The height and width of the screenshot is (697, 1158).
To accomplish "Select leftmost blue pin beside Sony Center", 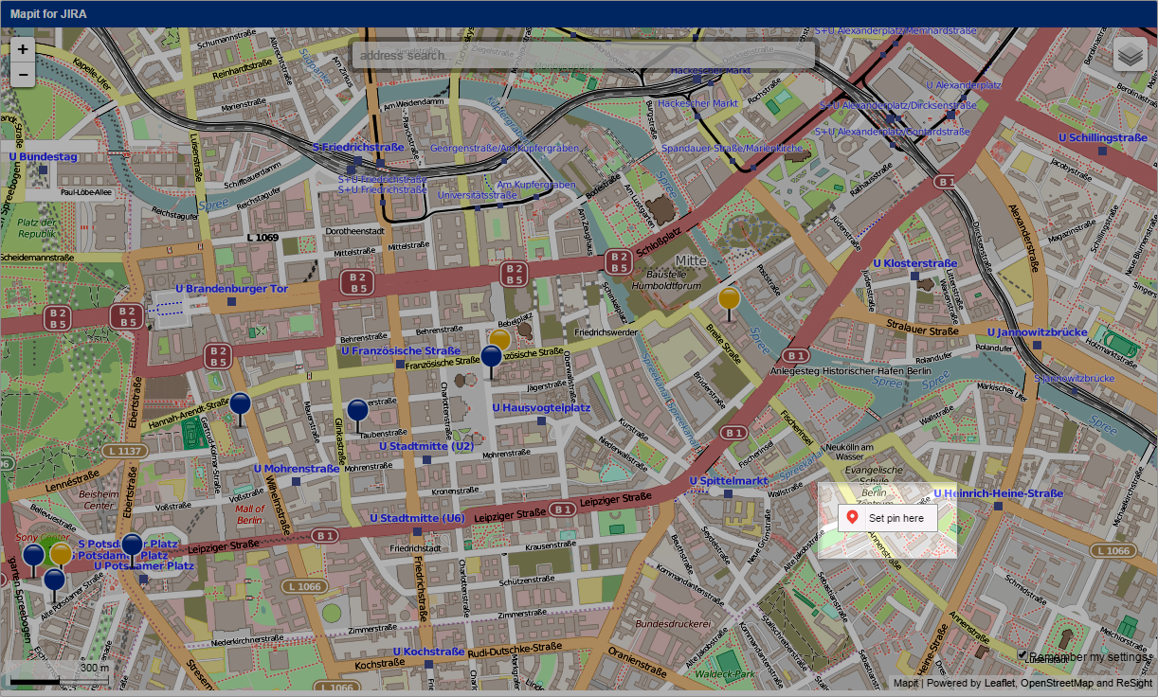I will [x=33, y=556].
